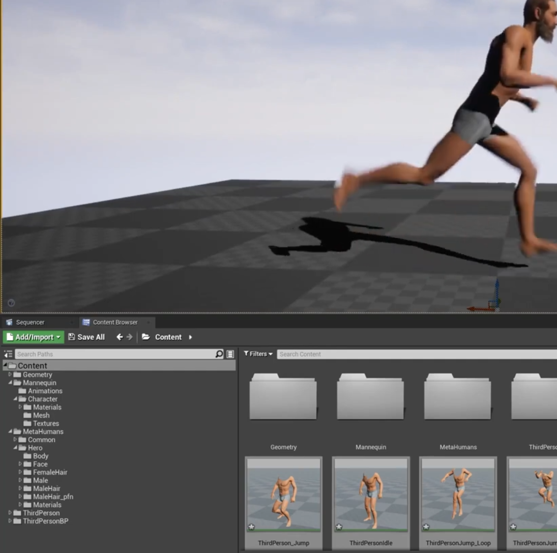The image size is (557, 553).
Task: Select the ThirdPerson_Jump animation thumbnail
Action: pyautogui.click(x=283, y=495)
